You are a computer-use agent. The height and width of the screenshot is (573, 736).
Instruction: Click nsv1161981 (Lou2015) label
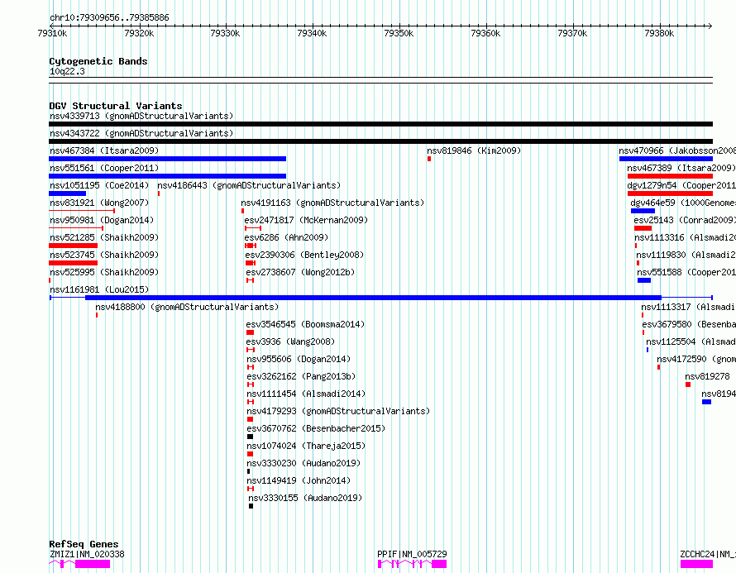[99, 289]
